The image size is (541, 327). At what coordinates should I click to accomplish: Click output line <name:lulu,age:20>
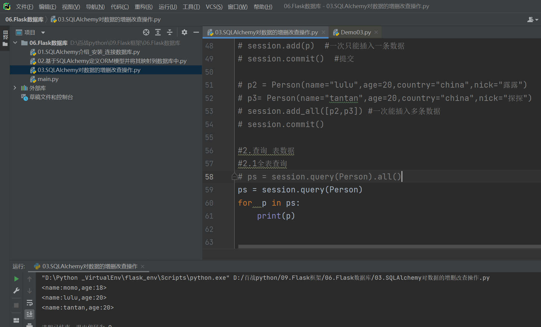(74, 297)
